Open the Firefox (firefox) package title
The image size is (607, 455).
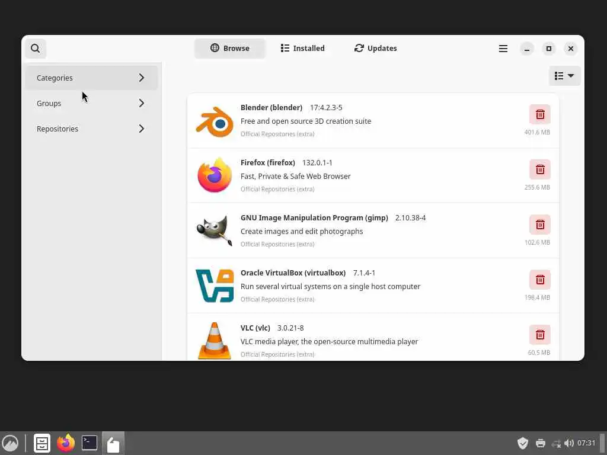click(268, 163)
